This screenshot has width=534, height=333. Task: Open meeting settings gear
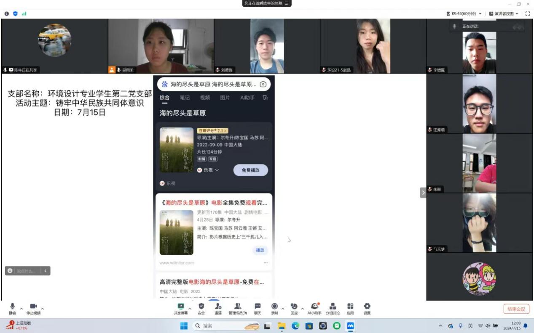coord(367,308)
